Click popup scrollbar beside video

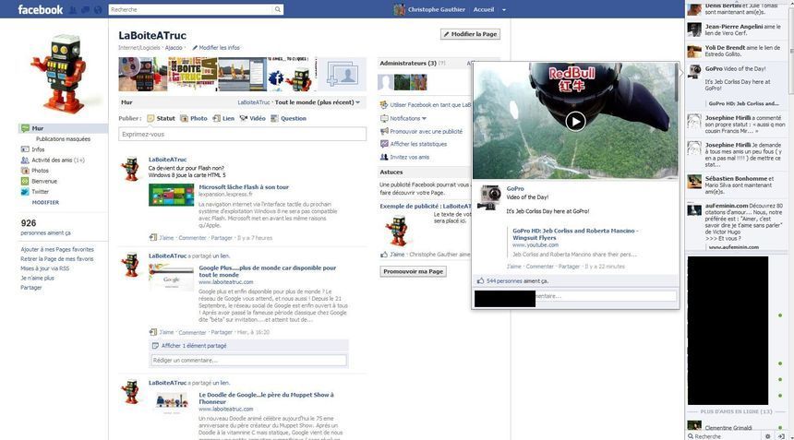click(x=677, y=83)
